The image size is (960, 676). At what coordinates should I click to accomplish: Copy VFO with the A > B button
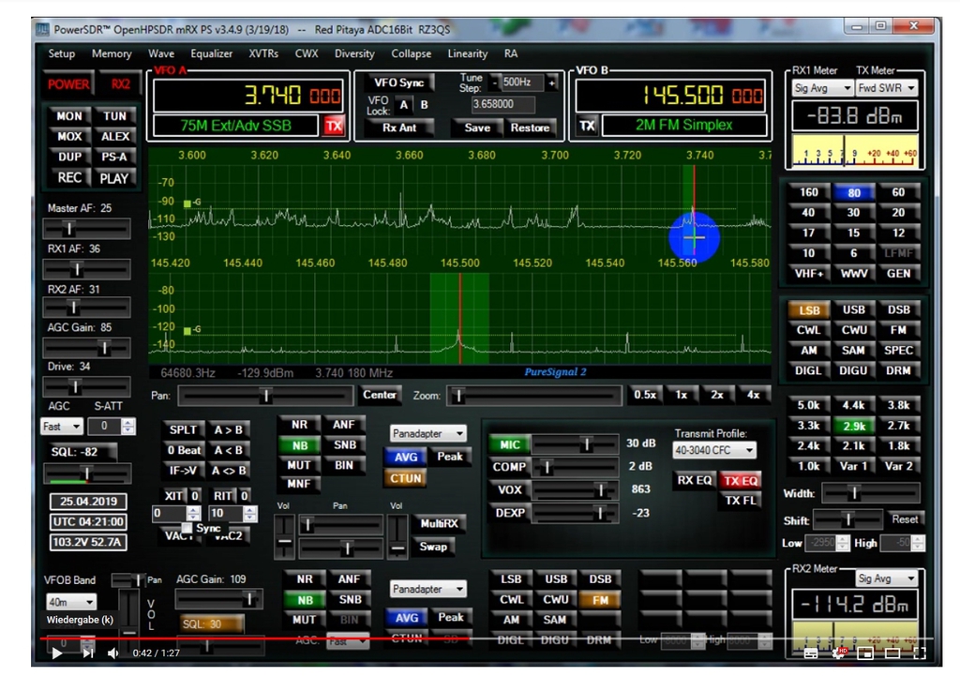[228, 429]
